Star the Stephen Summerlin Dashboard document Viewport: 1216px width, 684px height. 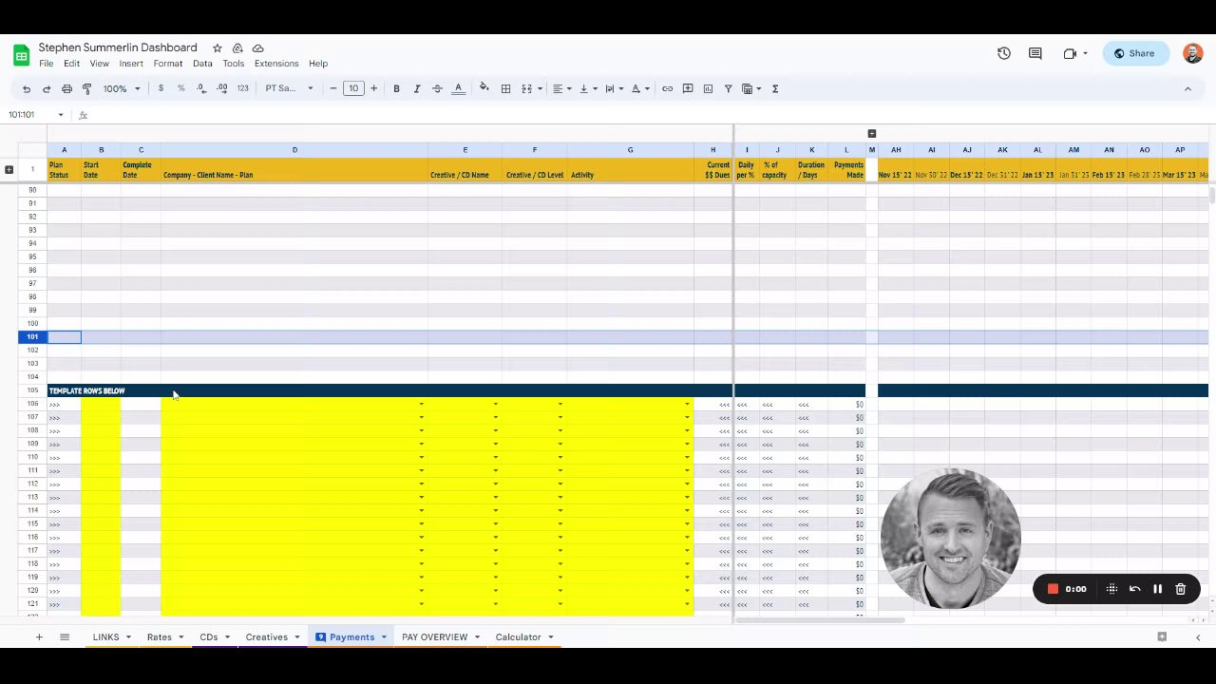tap(218, 47)
